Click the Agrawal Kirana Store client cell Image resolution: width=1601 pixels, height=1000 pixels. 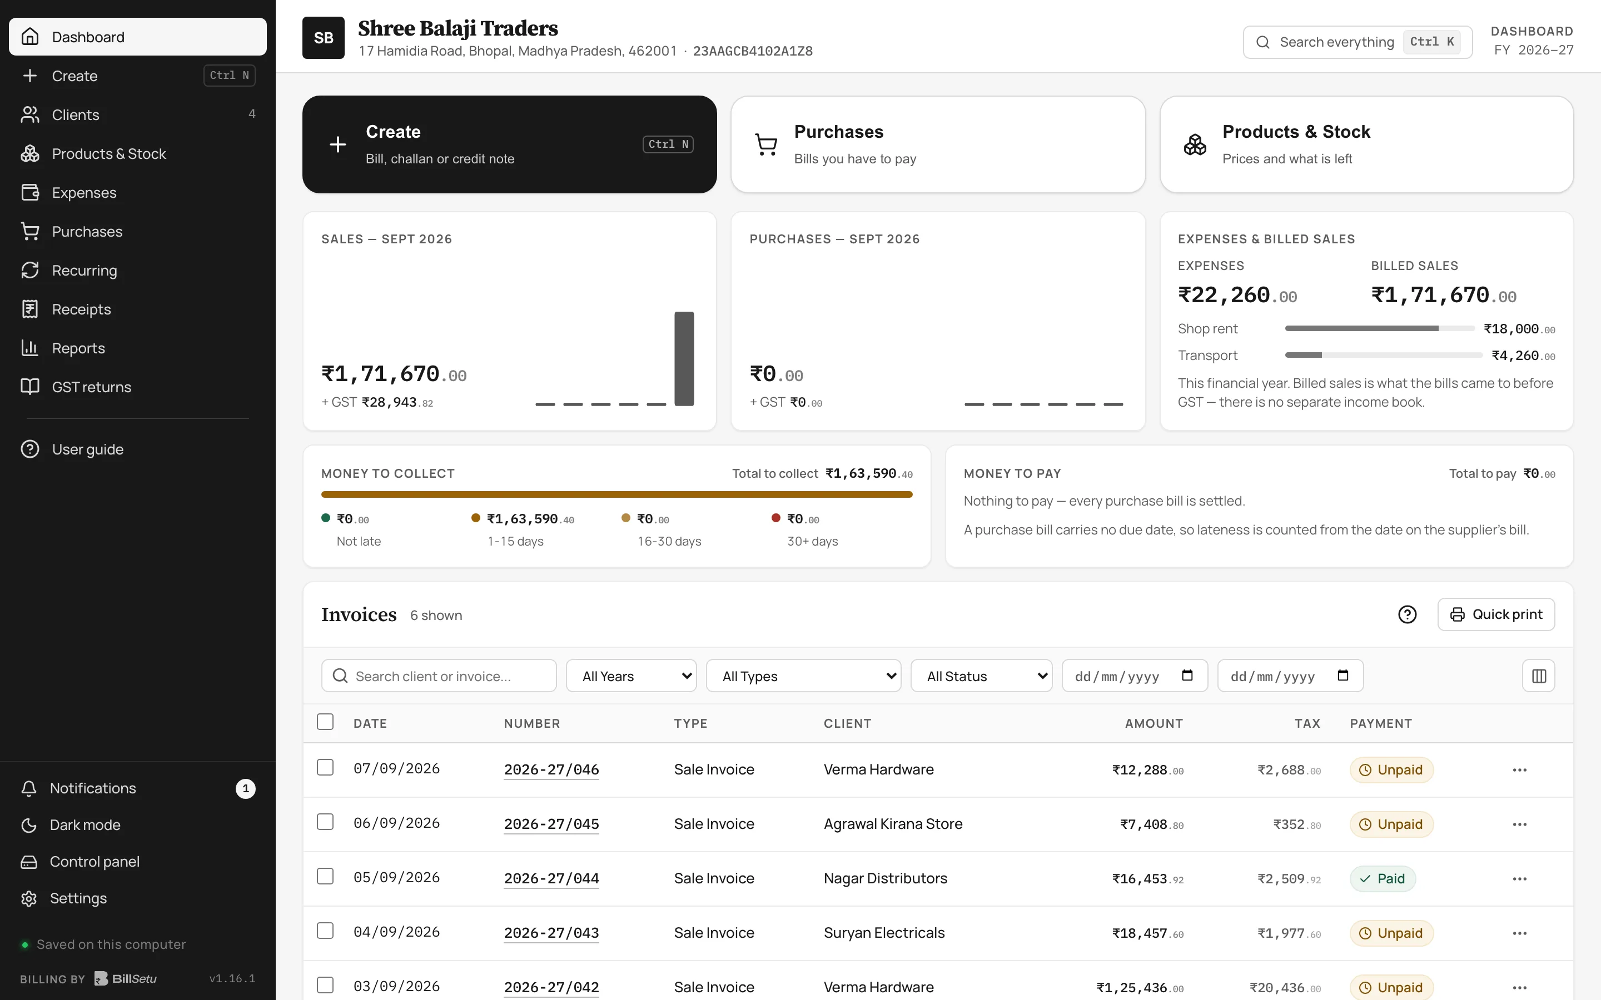click(892, 824)
